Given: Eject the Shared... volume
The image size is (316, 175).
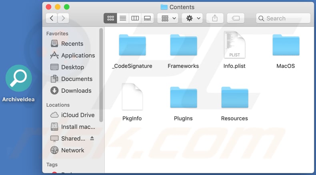Looking at the screenshot, I should coord(92,138).
